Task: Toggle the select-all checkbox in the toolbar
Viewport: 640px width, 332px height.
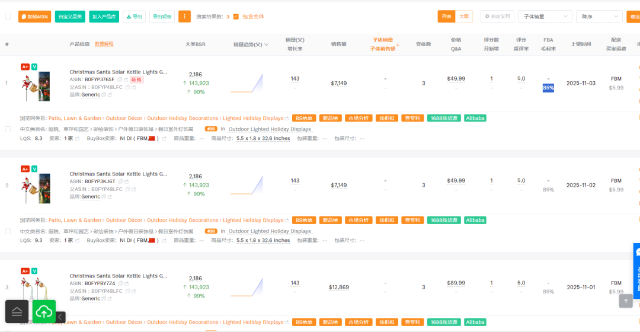Action: [x=8, y=17]
